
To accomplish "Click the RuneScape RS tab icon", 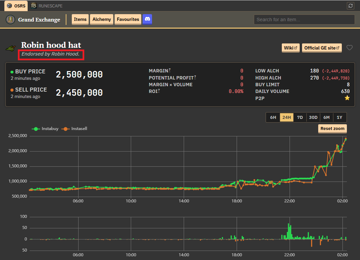I will pos(34,6).
